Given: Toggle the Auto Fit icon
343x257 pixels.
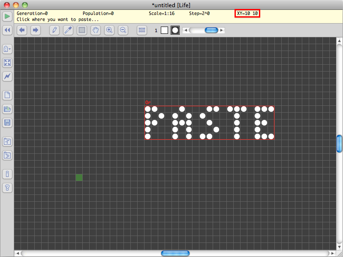Looking at the screenshot, I should (7, 63).
